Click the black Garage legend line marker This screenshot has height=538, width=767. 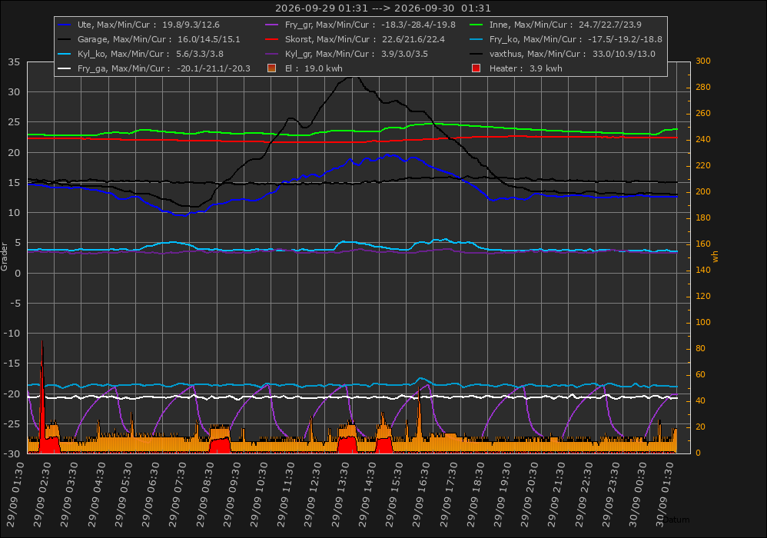point(65,39)
